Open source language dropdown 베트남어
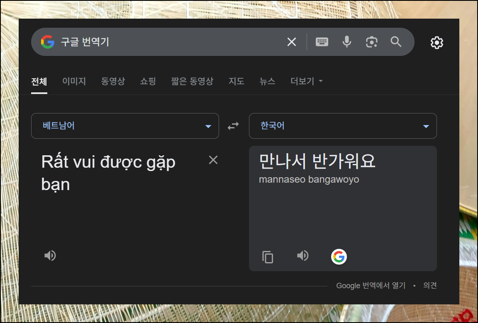Viewport: 478px width, 323px height. click(125, 126)
